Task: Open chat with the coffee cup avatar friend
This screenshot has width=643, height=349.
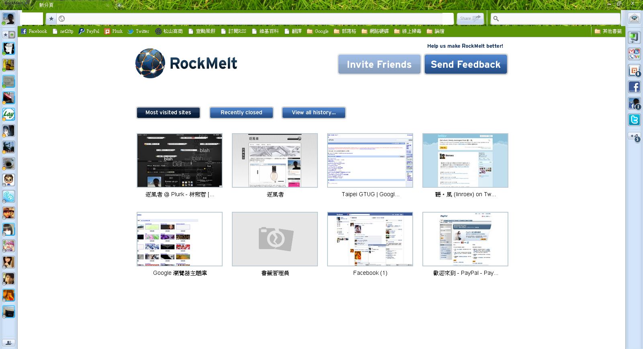Action: point(8,164)
